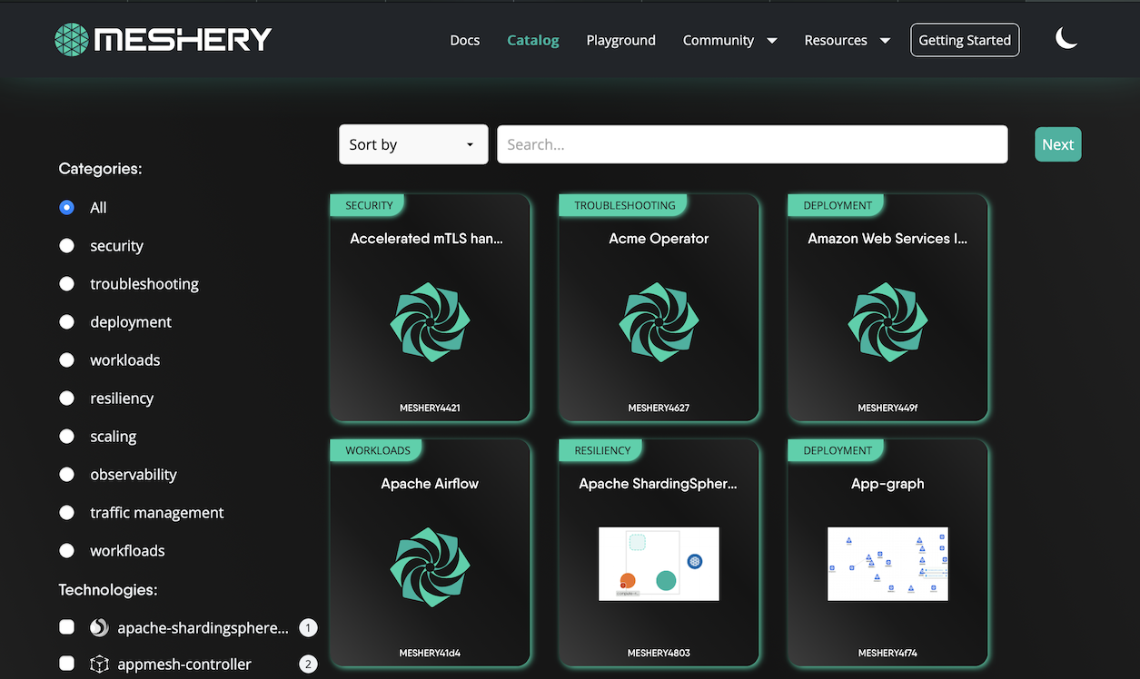1140x679 pixels.
Task: Open the Sort by dropdown
Action: 413,143
